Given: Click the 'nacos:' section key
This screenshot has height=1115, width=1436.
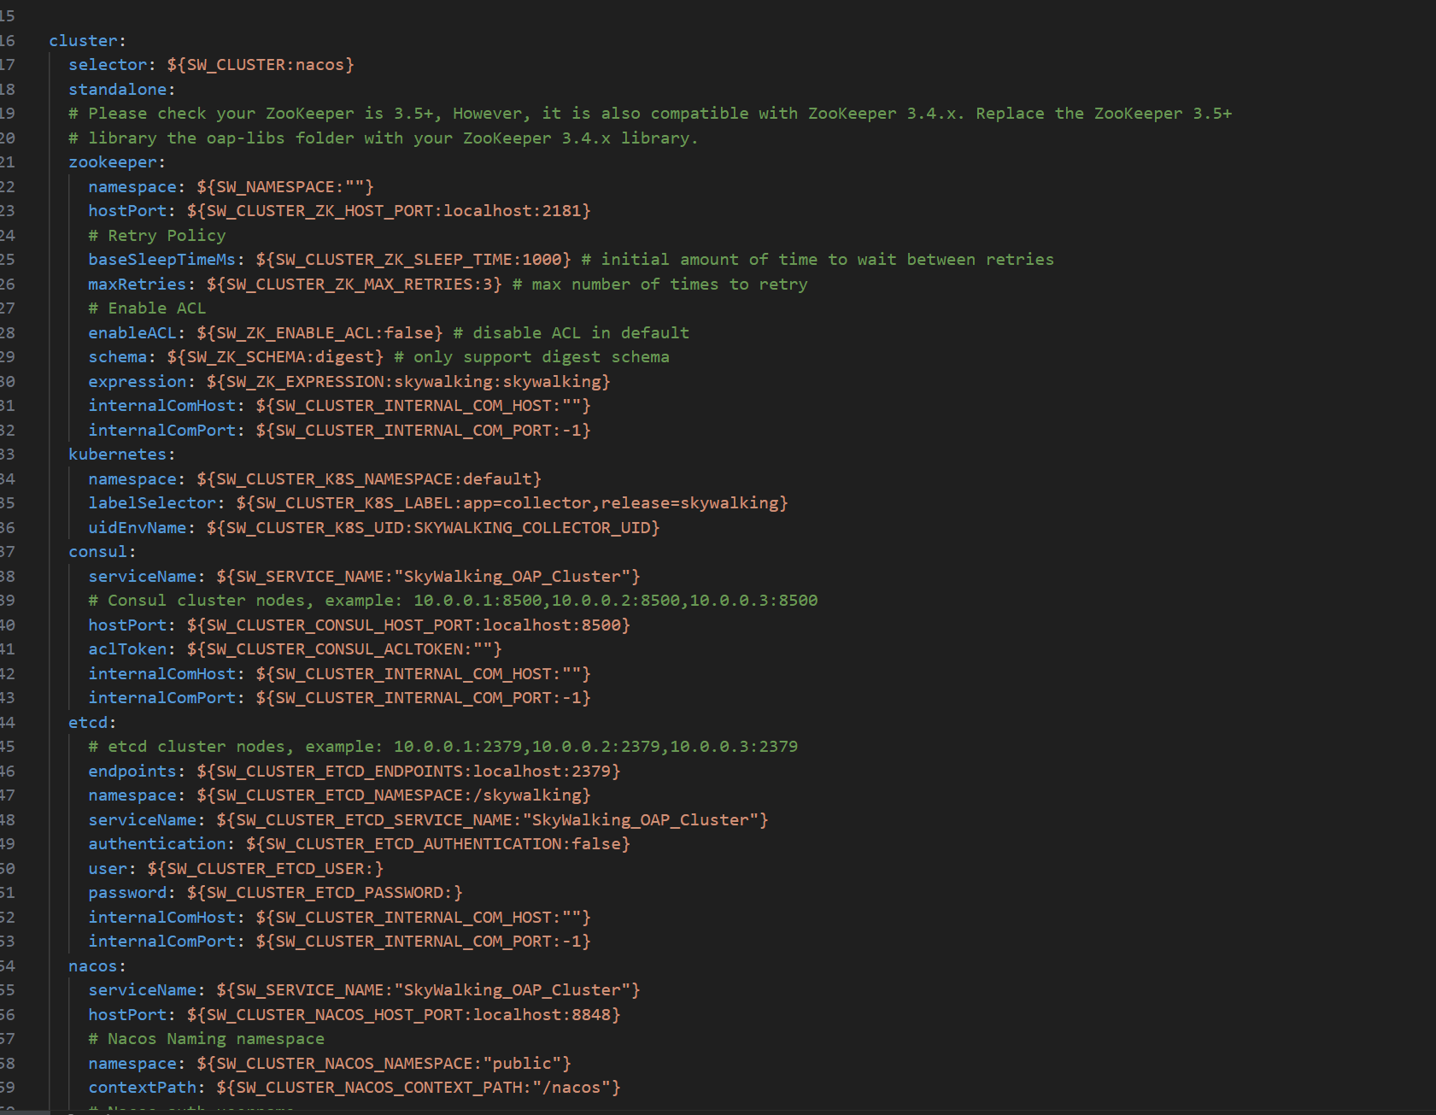Looking at the screenshot, I should (97, 966).
